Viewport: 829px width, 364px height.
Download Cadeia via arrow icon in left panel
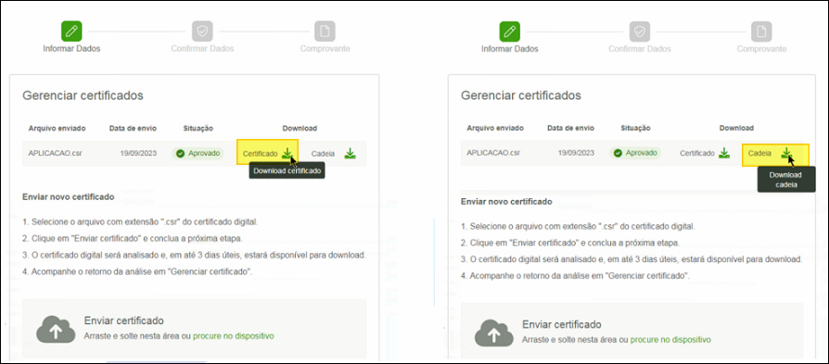(350, 153)
